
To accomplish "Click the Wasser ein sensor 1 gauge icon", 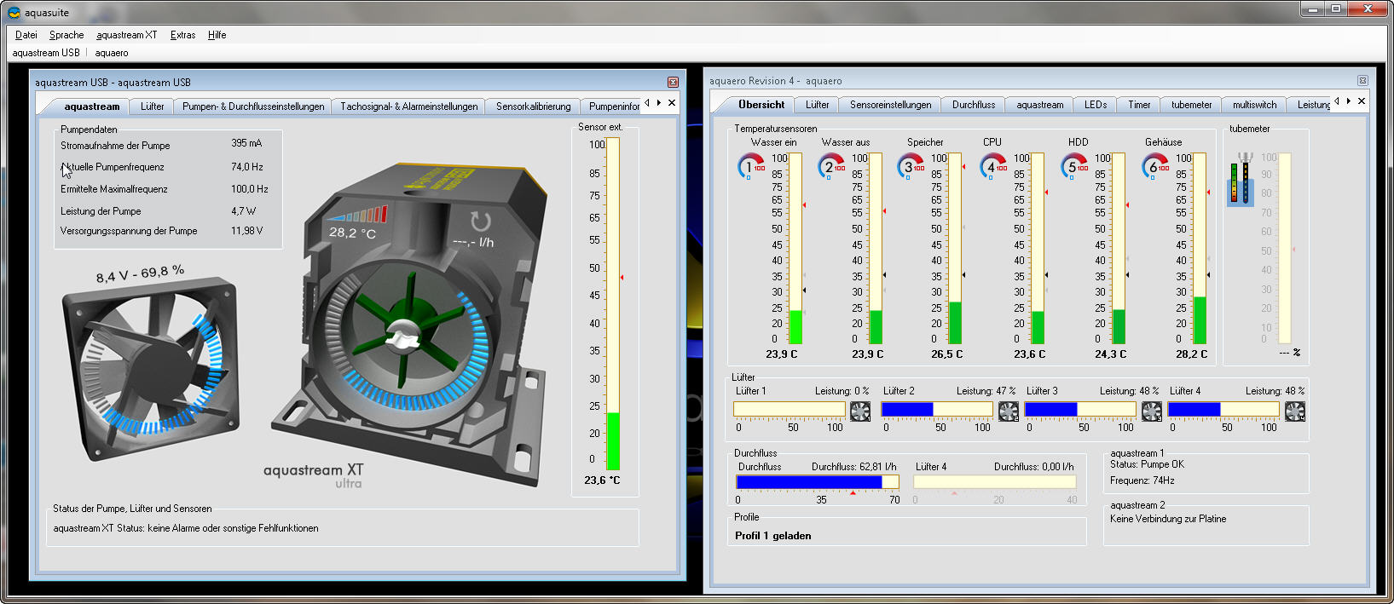I will pos(750,166).
